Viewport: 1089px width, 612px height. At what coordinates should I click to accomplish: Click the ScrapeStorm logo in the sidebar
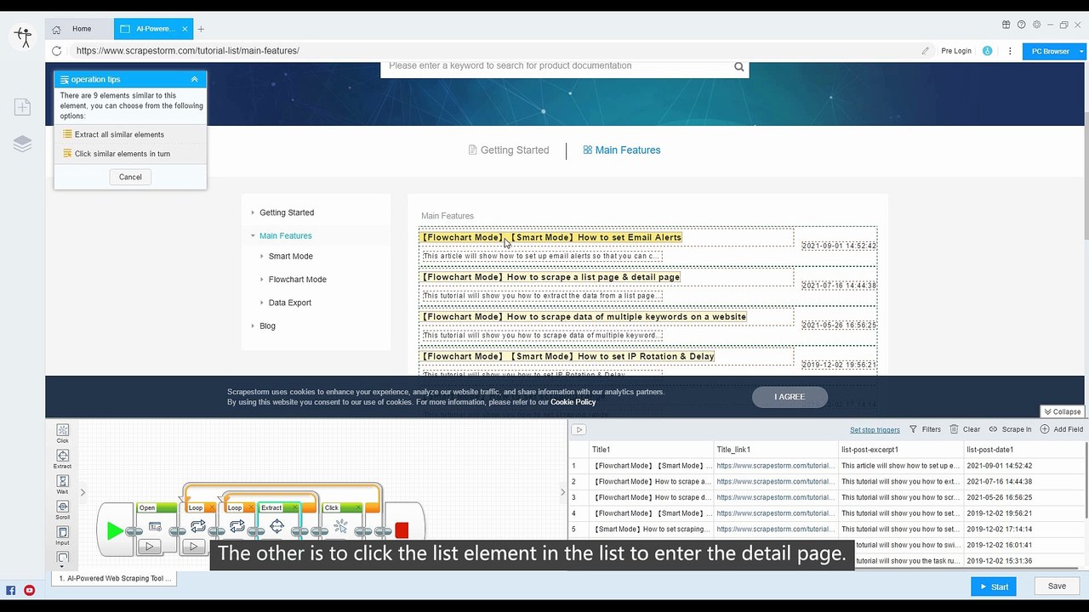[x=23, y=37]
